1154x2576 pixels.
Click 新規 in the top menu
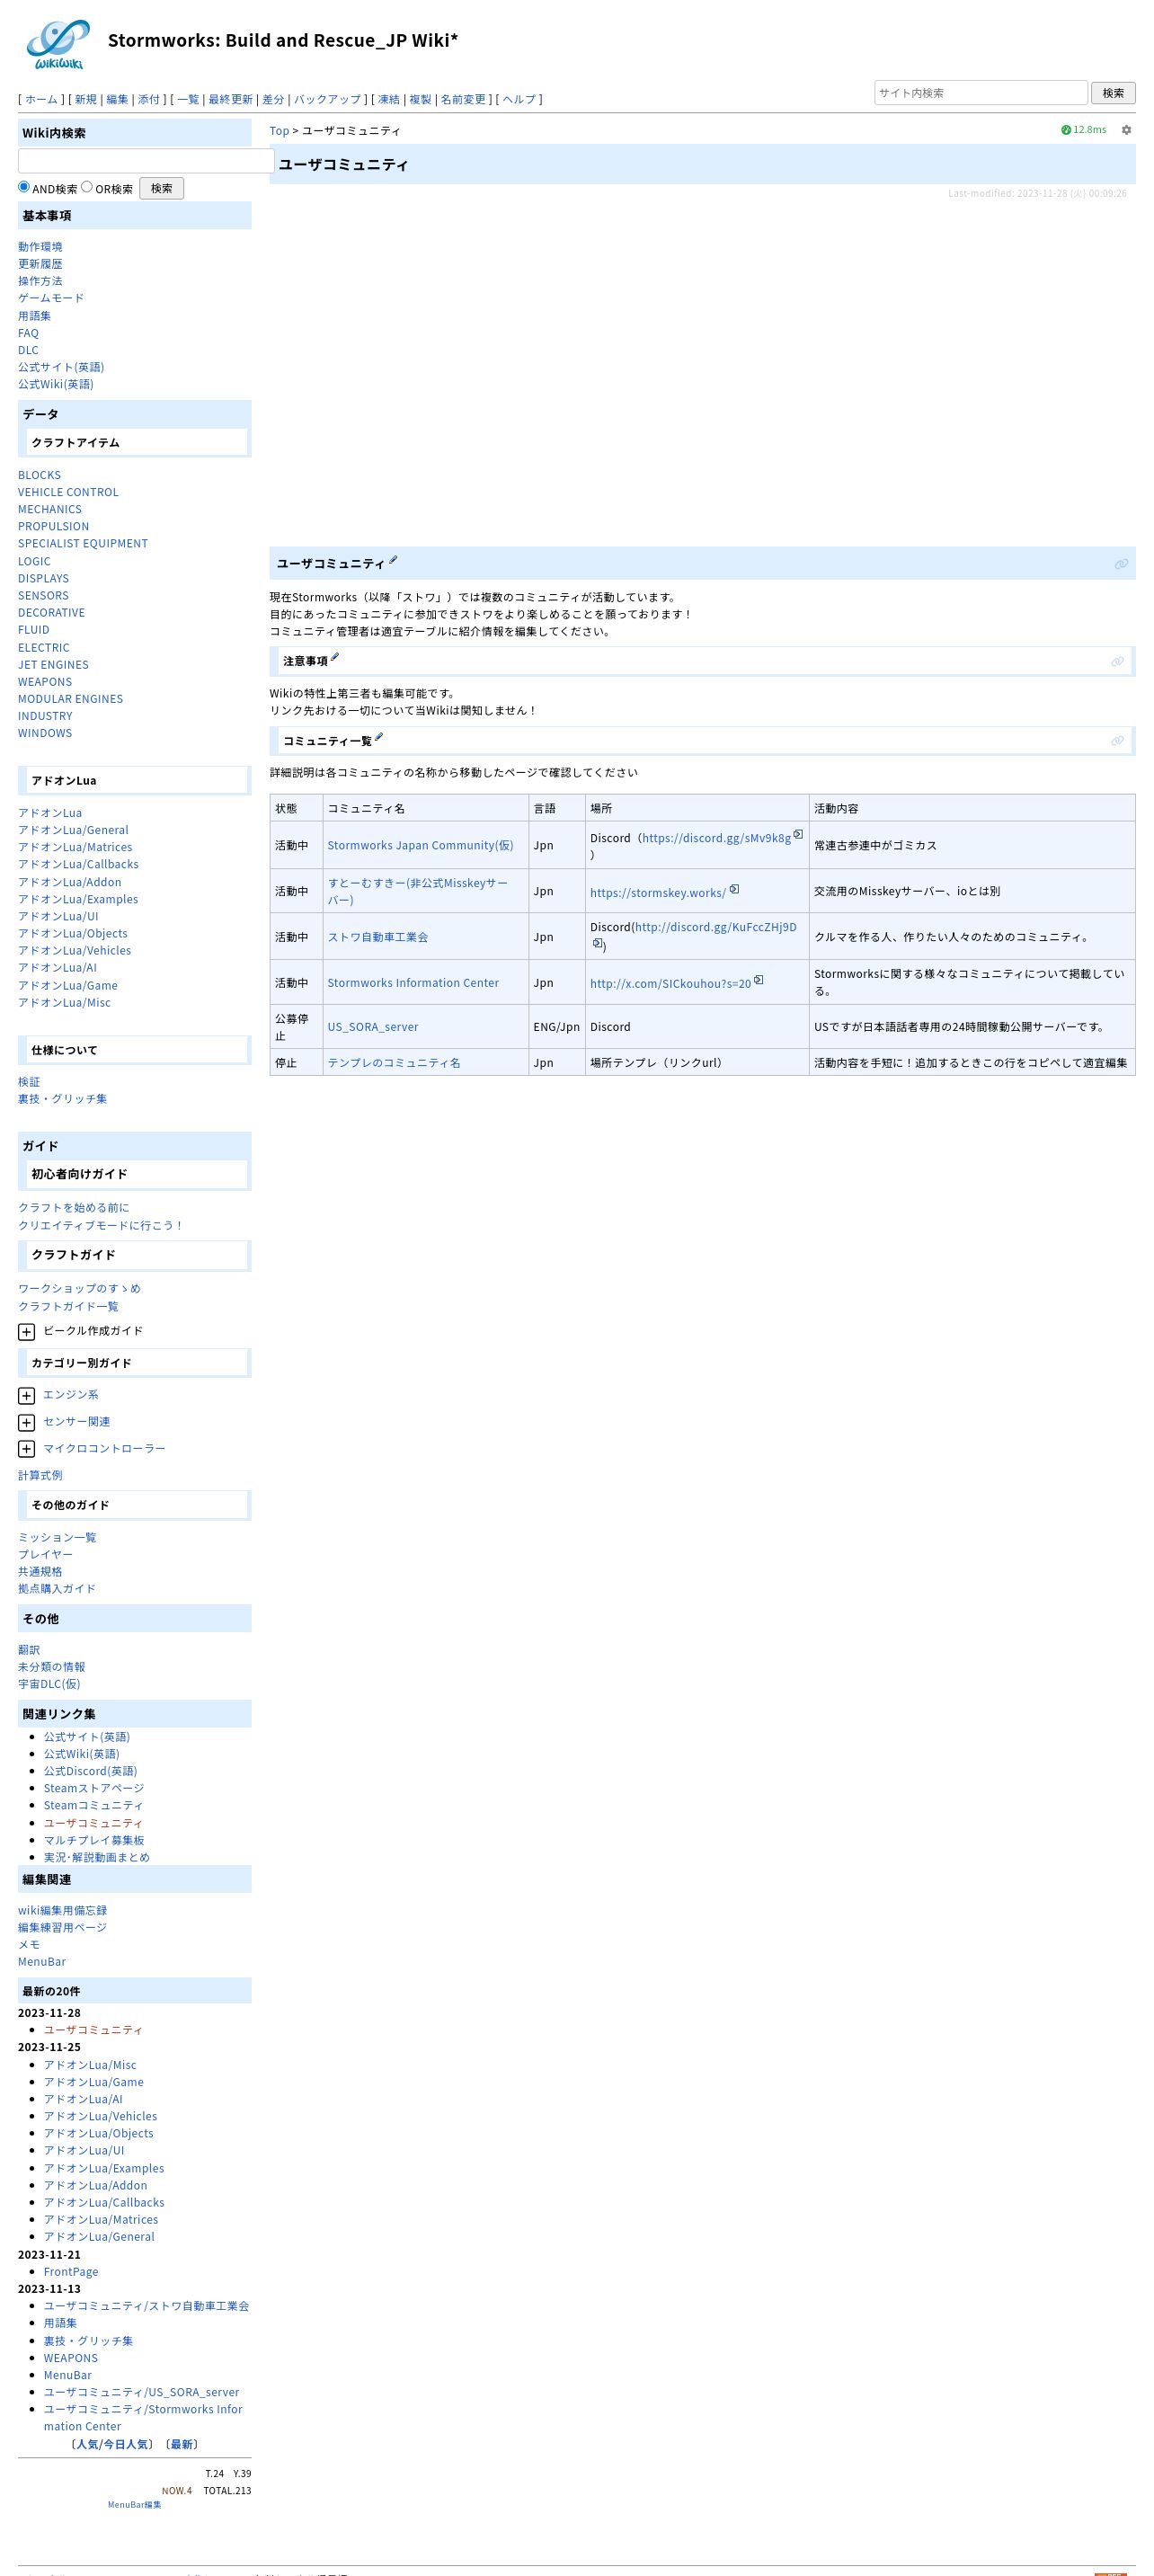[x=86, y=99]
